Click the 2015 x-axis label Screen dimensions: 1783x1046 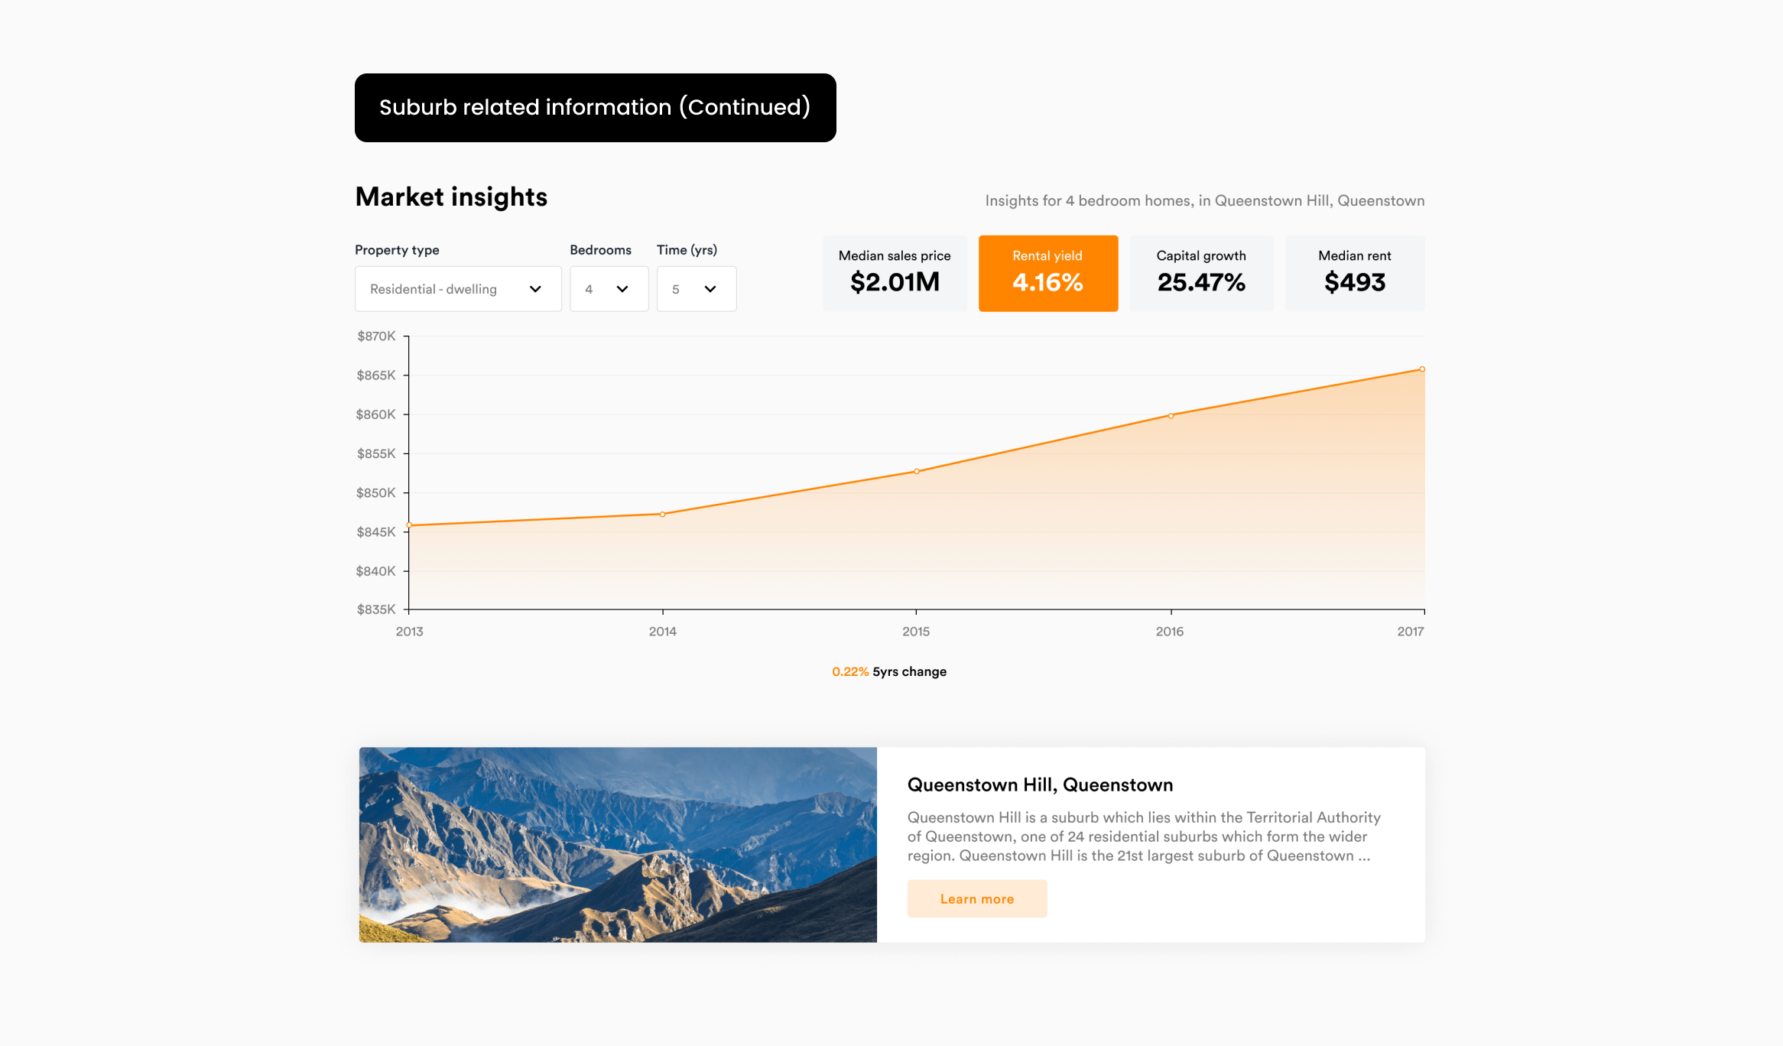916,632
